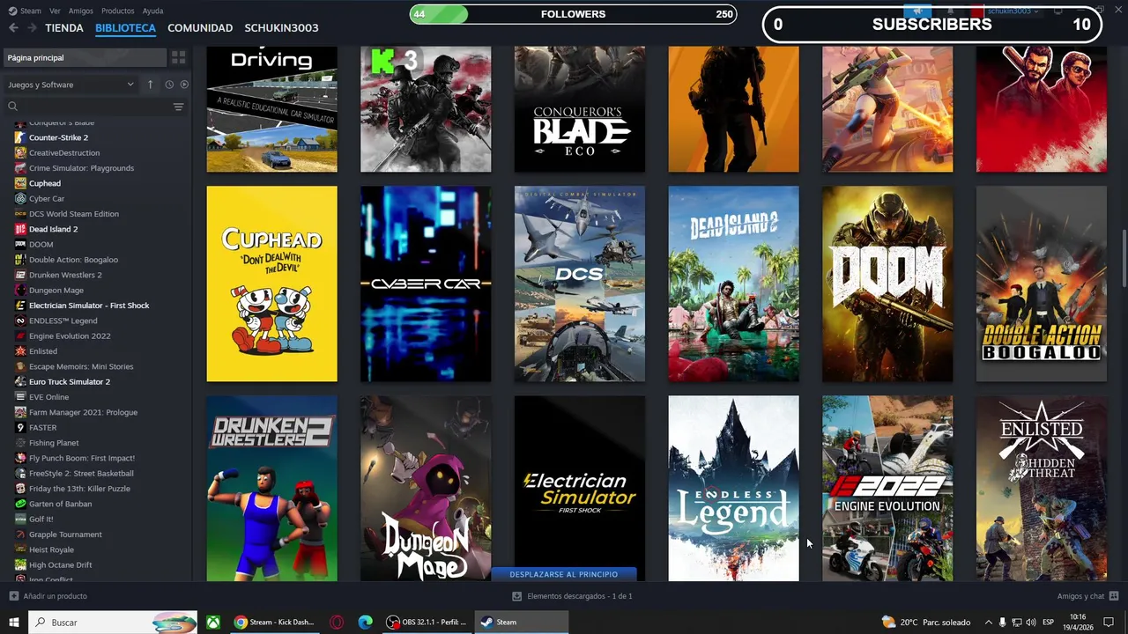Viewport: 1128px width, 634px height.
Task: Open the Dungeon Mage cover thumbnail
Action: [426, 489]
